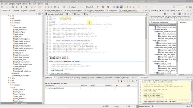193x108 pixels.
Task: Open the Window menu
Action: point(40,4)
